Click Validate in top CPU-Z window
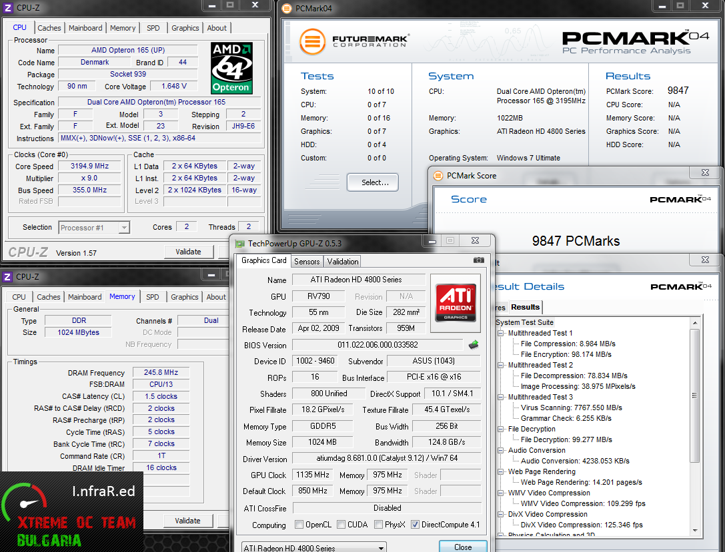Viewport: 725px width, 552px height. pyautogui.click(x=188, y=252)
